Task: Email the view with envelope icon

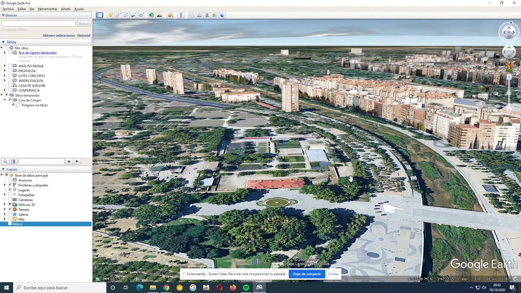Action: (192, 15)
